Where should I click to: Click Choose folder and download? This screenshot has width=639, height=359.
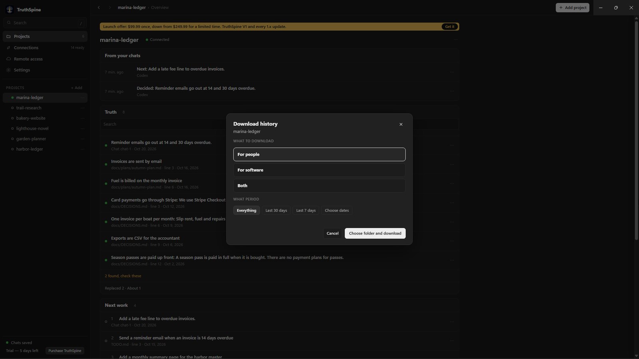pyautogui.click(x=375, y=233)
